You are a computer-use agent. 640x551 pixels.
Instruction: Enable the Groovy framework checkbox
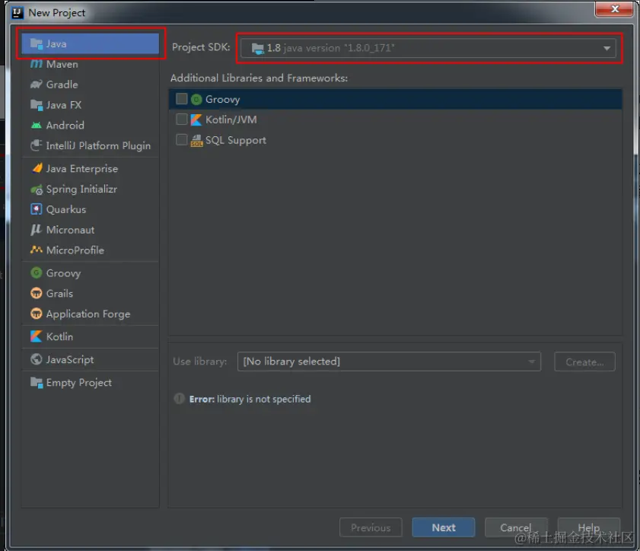pyautogui.click(x=182, y=99)
